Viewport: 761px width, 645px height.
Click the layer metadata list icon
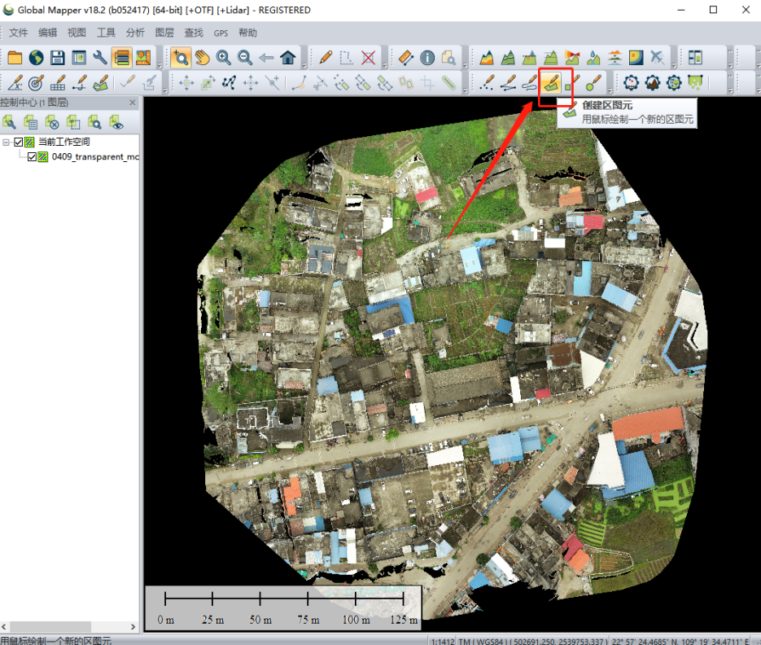click(x=31, y=122)
